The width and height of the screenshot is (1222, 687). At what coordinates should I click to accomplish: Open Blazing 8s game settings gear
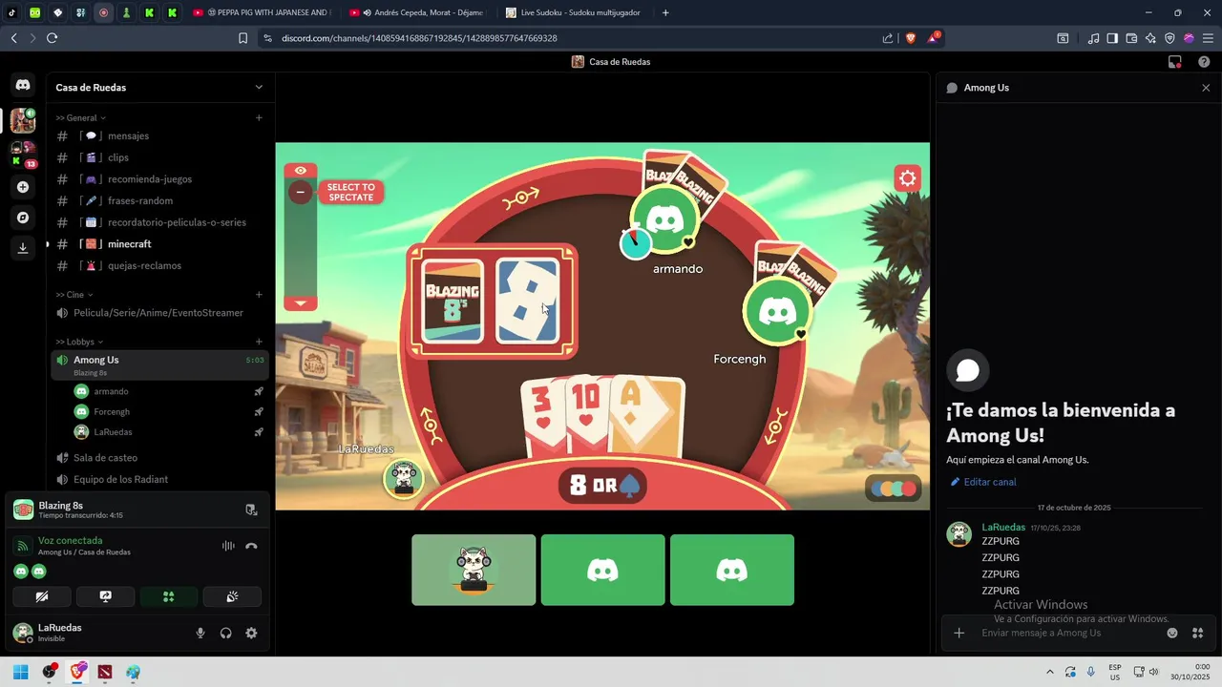[x=907, y=178]
